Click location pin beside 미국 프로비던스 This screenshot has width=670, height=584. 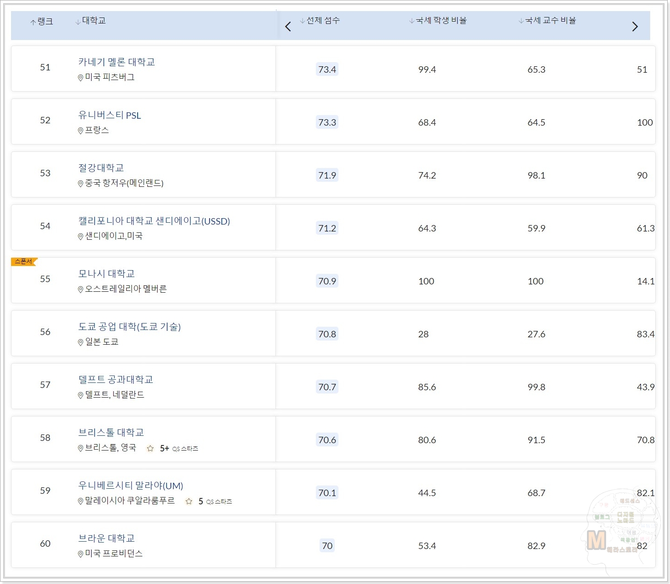(x=81, y=554)
